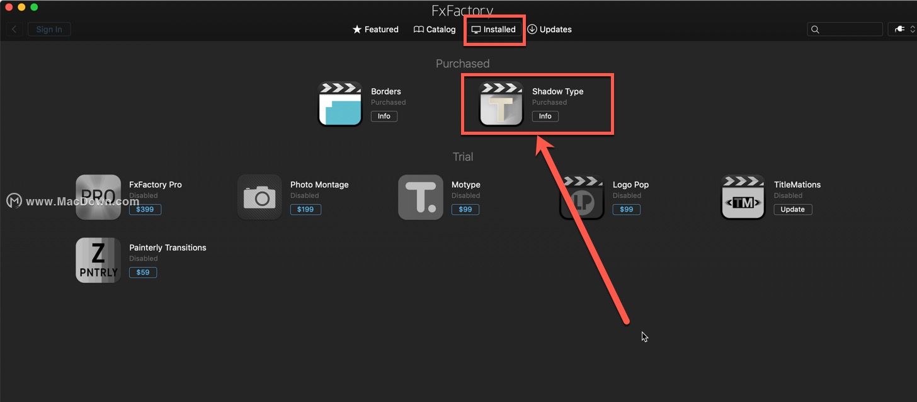Viewport: 917px width, 402px height.
Task: Click the TitleMations product icon
Action: pyautogui.click(x=743, y=197)
